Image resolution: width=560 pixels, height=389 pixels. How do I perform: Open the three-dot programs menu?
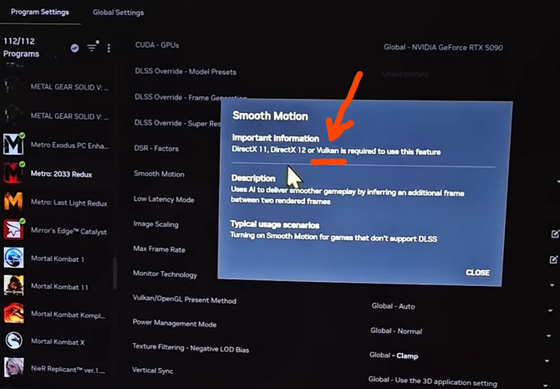[x=109, y=49]
